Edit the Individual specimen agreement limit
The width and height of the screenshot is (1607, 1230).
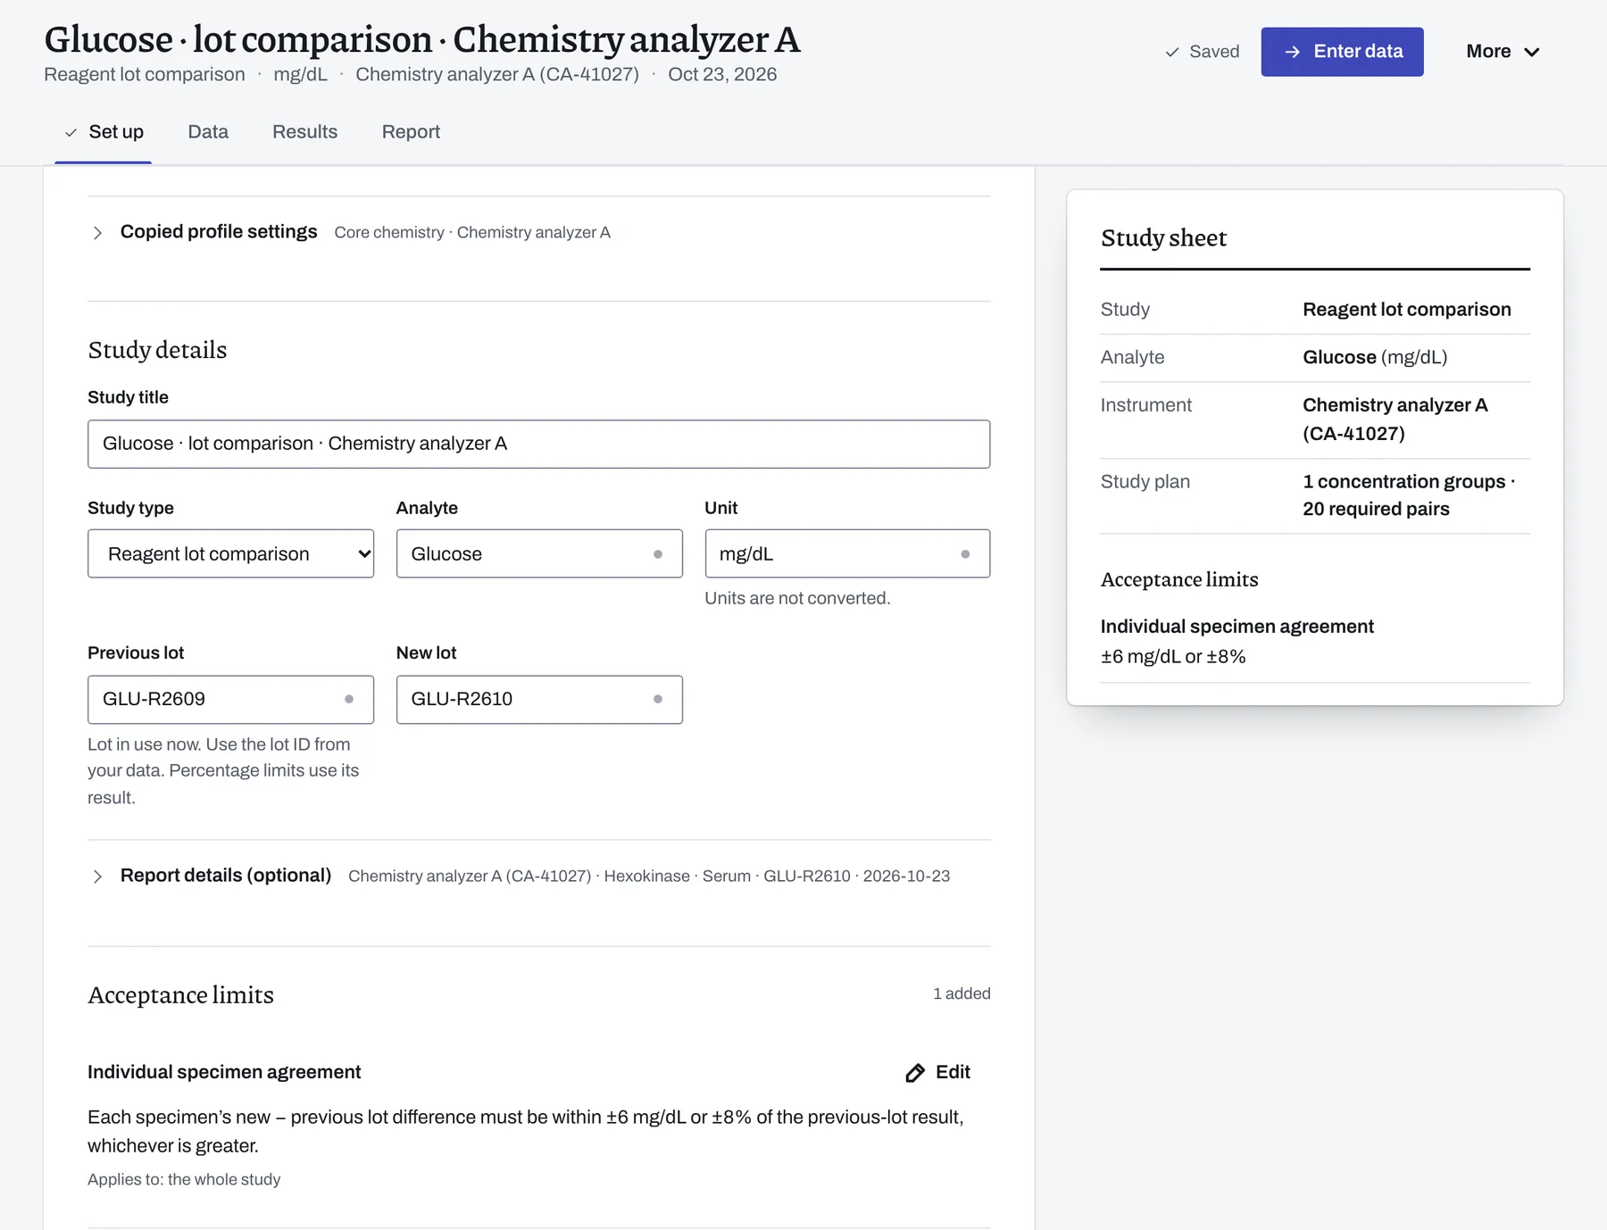coord(937,1072)
